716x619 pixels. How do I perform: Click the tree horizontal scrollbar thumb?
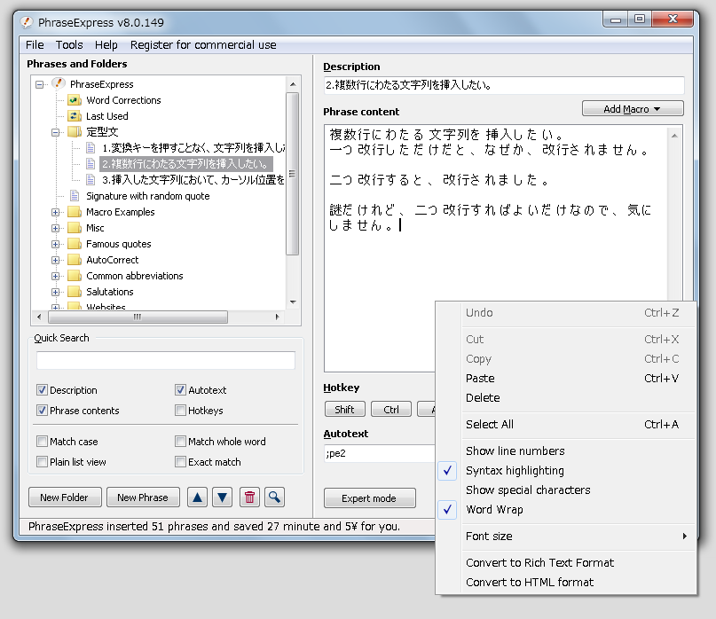[138, 317]
